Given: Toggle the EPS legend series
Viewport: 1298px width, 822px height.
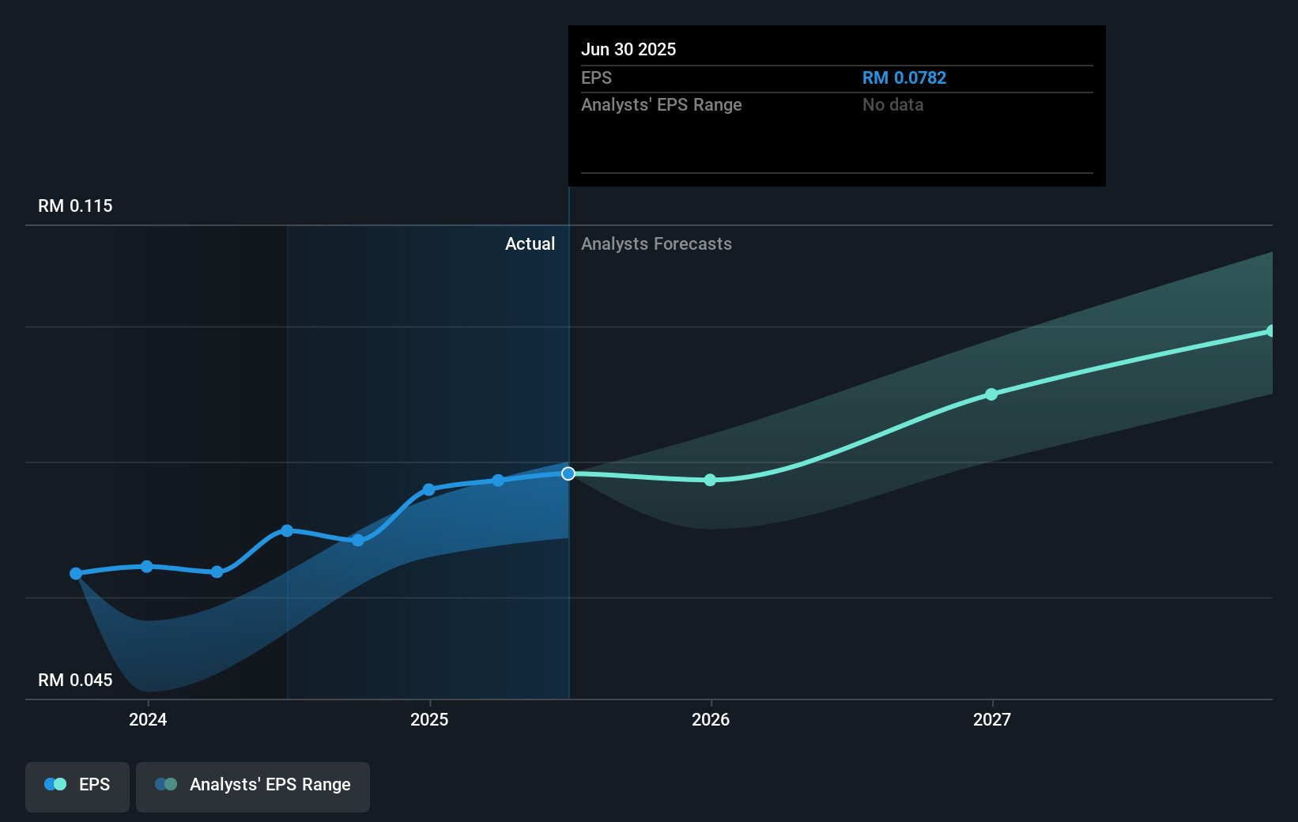Looking at the screenshot, I should [x=77, y=786].
